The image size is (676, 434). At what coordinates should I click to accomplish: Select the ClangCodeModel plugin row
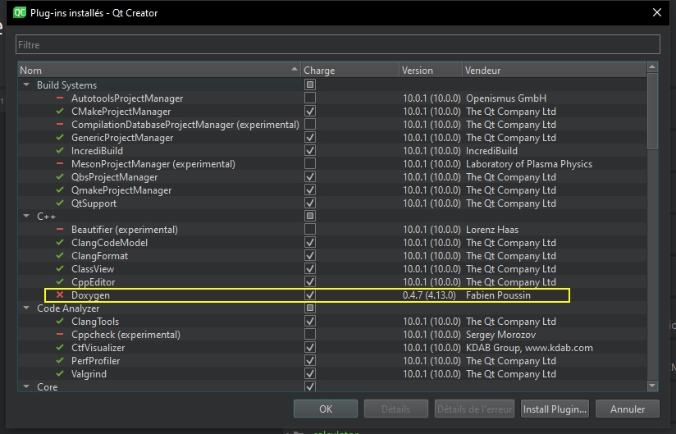point(332,243)
